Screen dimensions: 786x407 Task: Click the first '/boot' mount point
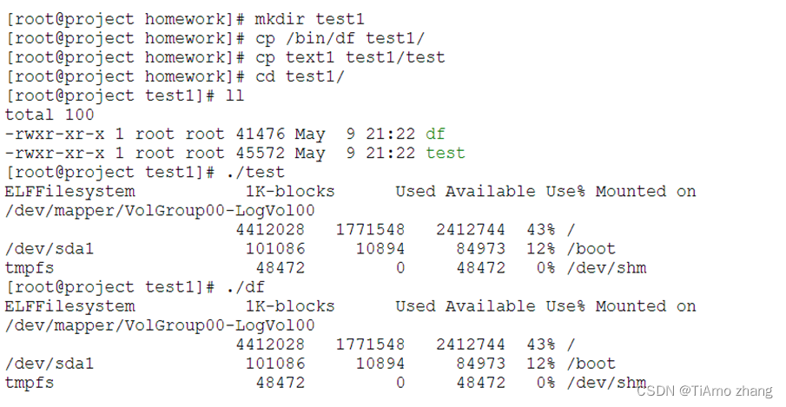click(x=591, y=249)
